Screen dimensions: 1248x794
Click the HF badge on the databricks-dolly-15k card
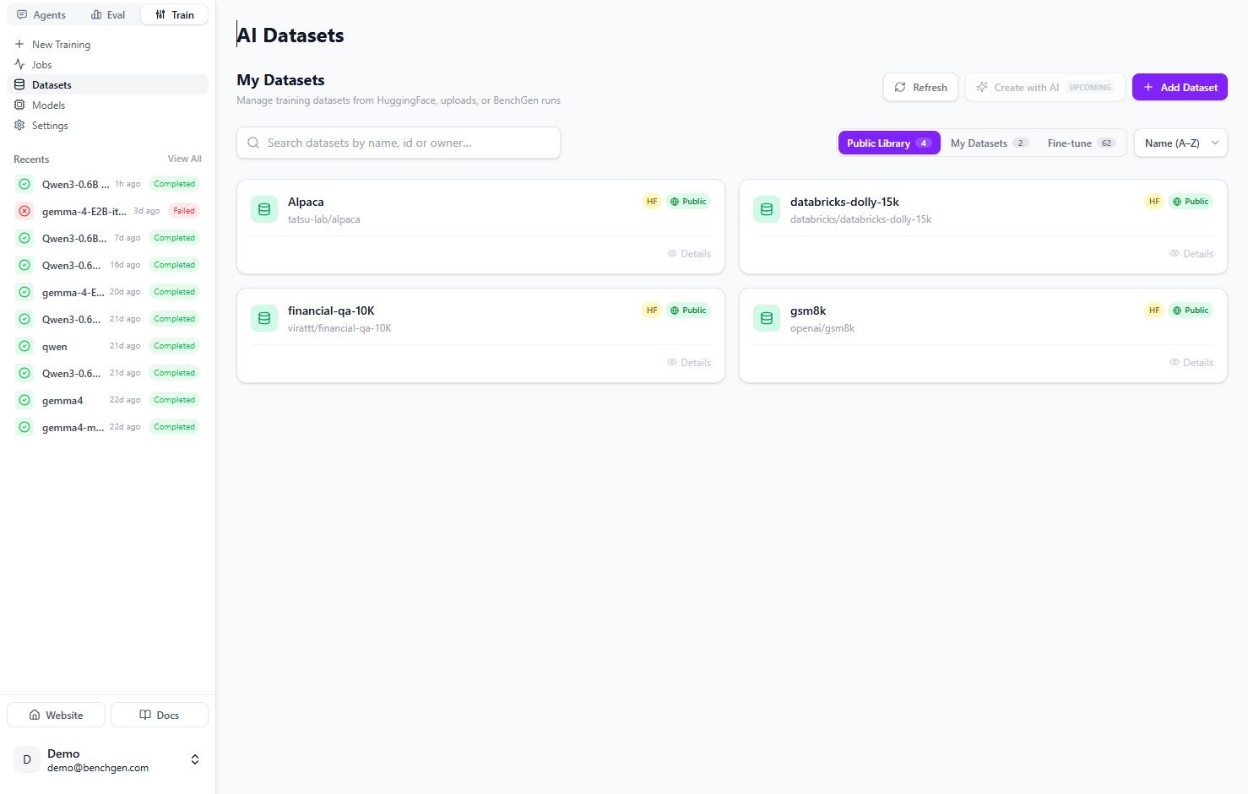[x=1154, y=202]
